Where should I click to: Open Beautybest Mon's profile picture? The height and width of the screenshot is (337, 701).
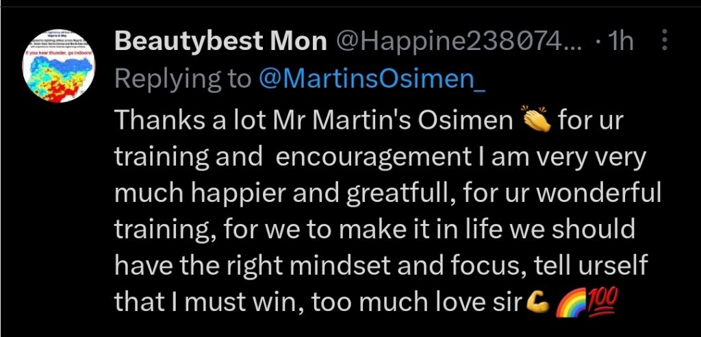[57, 66]
